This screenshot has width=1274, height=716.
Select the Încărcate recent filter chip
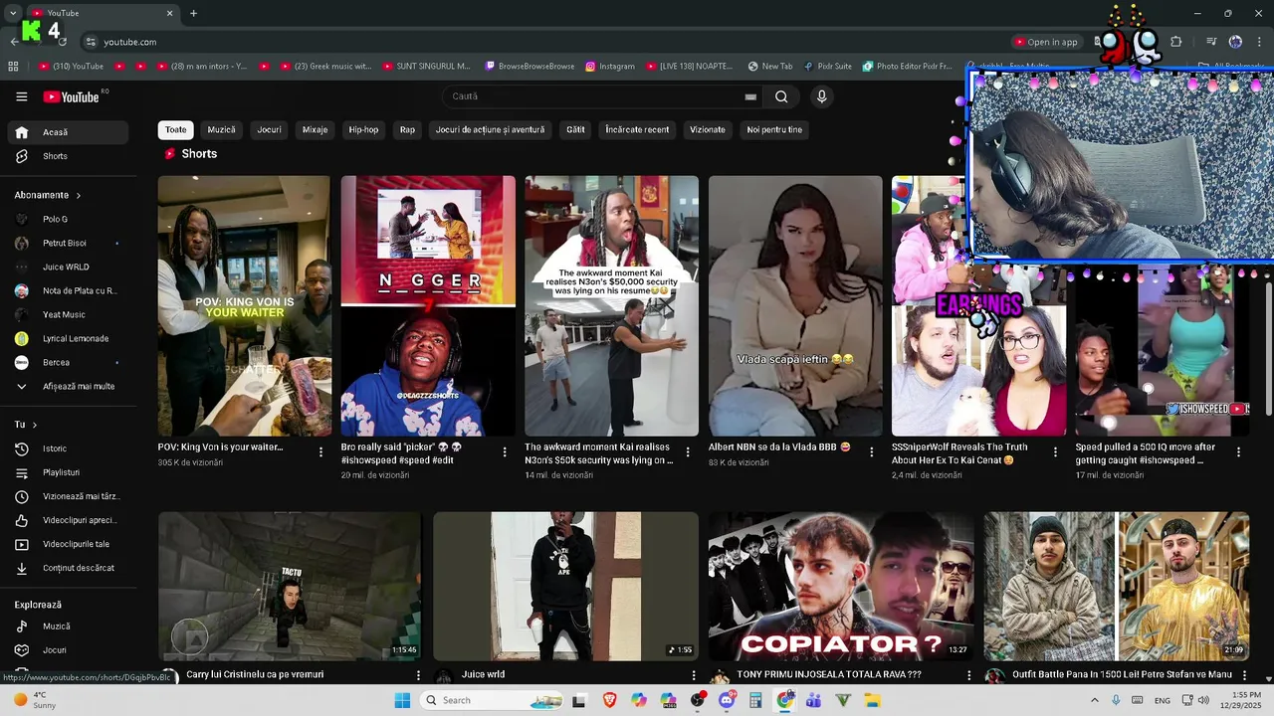[637, 129]
